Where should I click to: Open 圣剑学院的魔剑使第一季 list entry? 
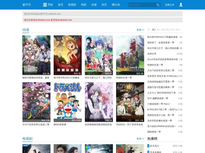pyautogui.click(x=160, y=121)
